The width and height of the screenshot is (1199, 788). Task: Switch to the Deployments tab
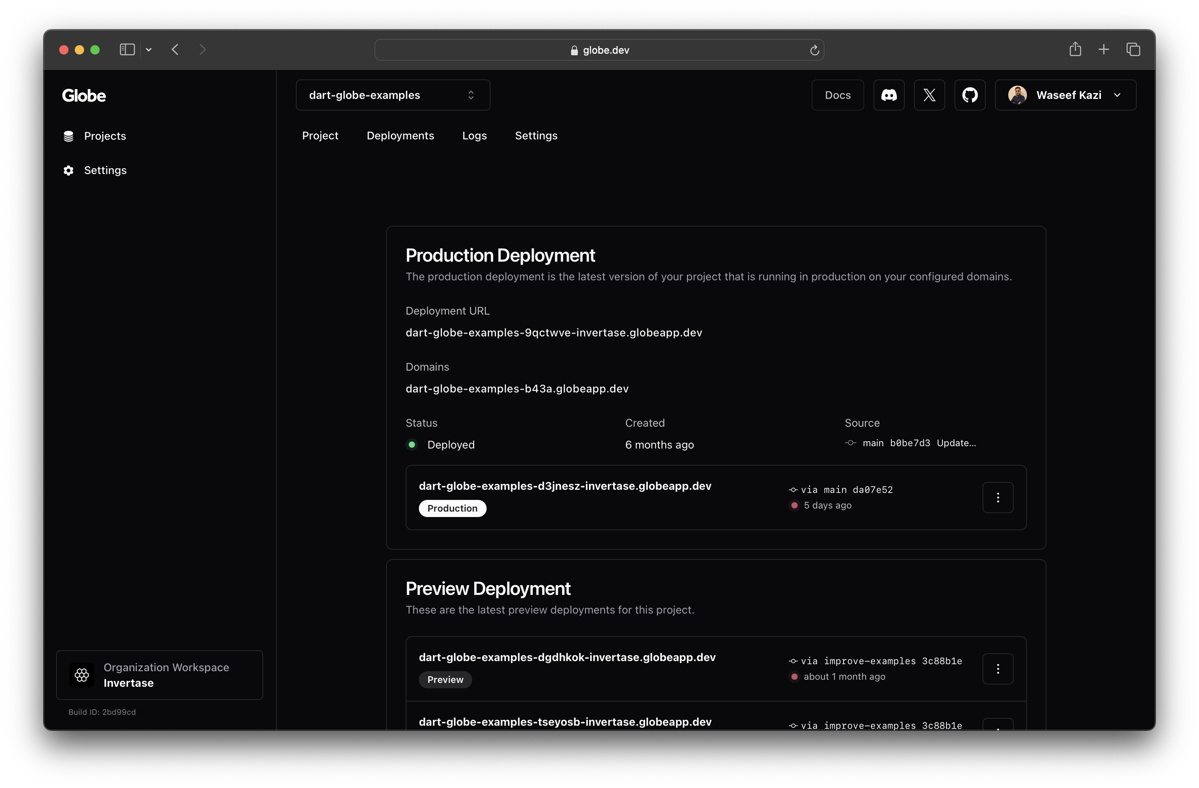pos(400,135)
